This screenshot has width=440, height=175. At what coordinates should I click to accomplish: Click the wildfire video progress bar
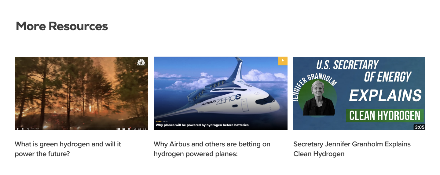tap(81, 126)
